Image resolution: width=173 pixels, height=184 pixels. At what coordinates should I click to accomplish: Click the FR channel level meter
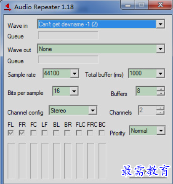pyautogui.click(x=22, y=161)
